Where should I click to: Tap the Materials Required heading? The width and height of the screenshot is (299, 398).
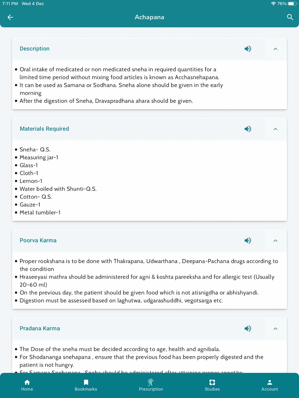tap(44, 129)
